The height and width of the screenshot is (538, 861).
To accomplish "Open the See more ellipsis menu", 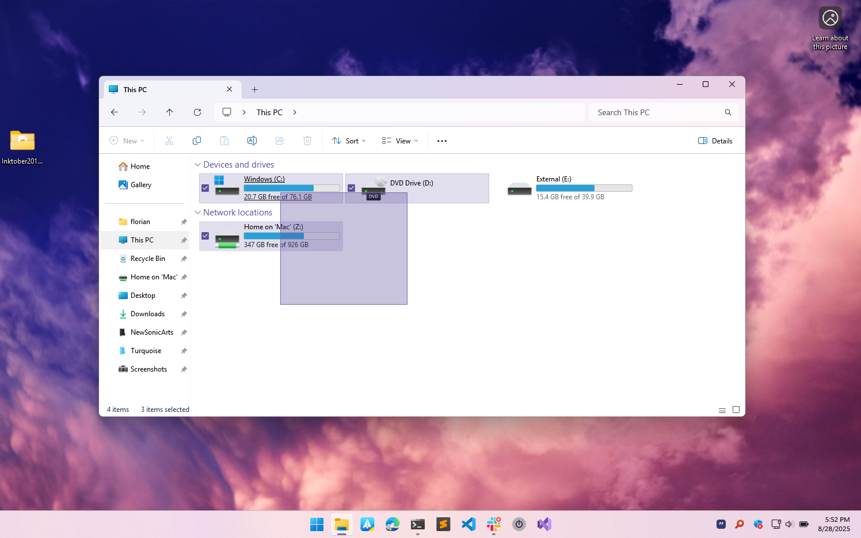I will (x=442, y=141).
